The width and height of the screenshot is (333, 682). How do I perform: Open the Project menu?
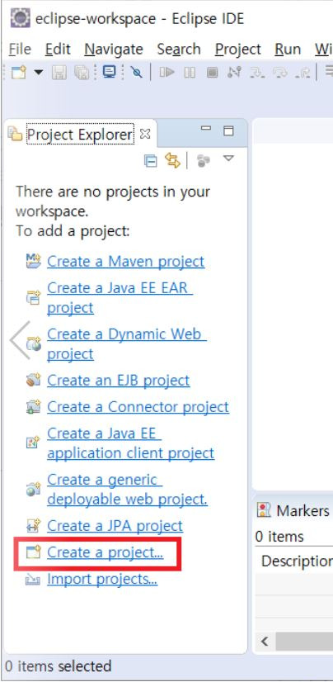click(238, 50)
